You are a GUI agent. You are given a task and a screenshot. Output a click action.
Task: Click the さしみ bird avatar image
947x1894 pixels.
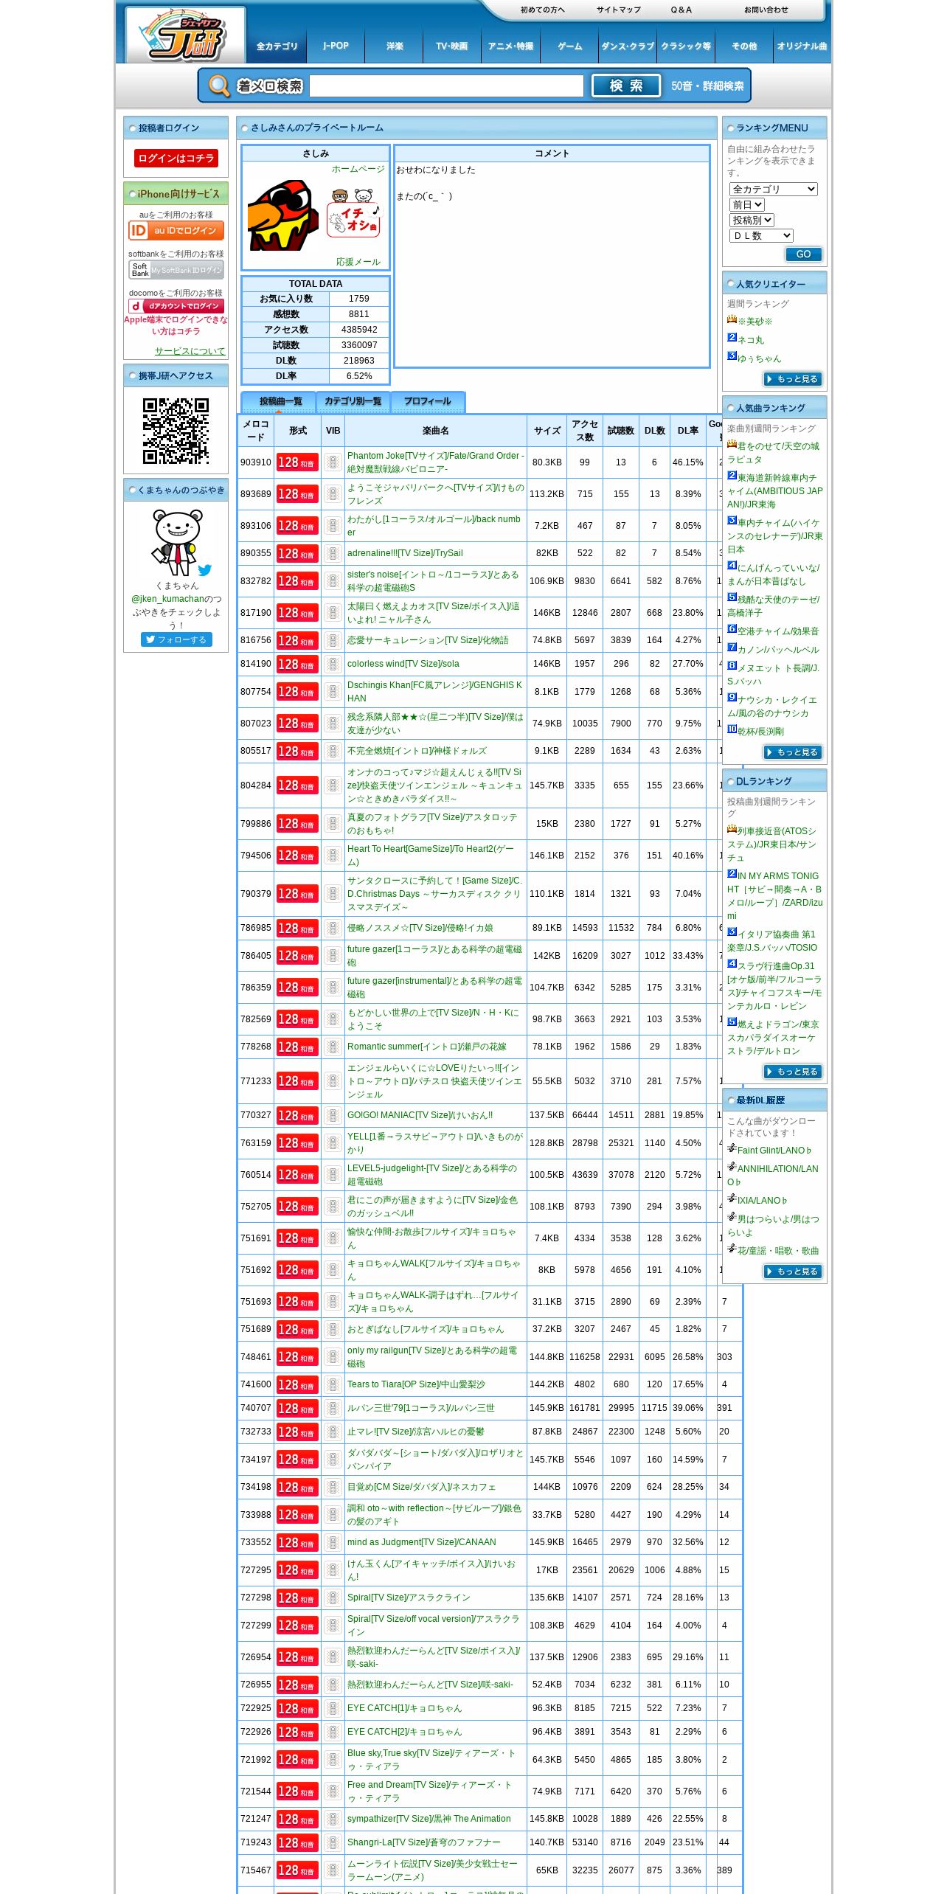click(x=283, y=215)
